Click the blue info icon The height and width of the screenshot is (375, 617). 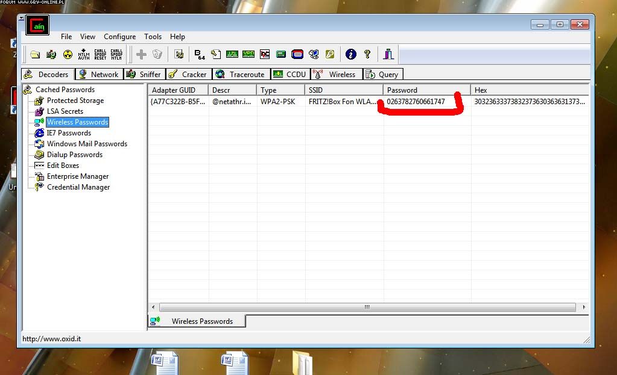350,55
